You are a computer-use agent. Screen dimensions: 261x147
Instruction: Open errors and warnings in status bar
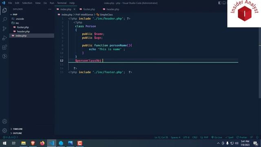pos(10,137)
